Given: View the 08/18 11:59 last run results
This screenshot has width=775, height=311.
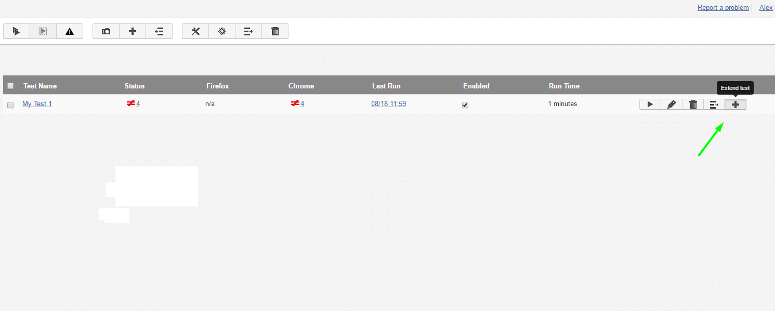Looking at the screenshot, I should pyautogui.click(x=388, y=103).
